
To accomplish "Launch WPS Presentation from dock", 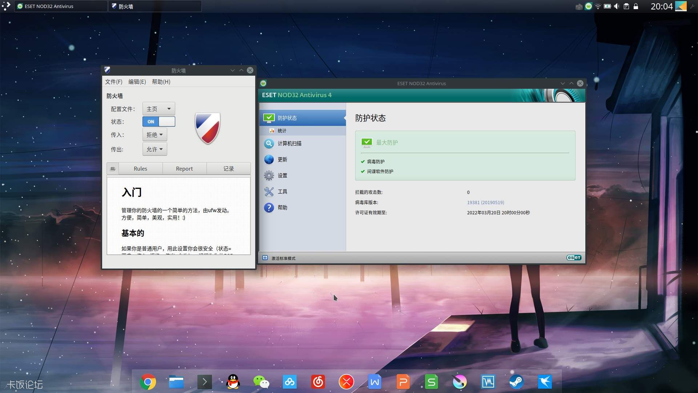I will 403,382.
